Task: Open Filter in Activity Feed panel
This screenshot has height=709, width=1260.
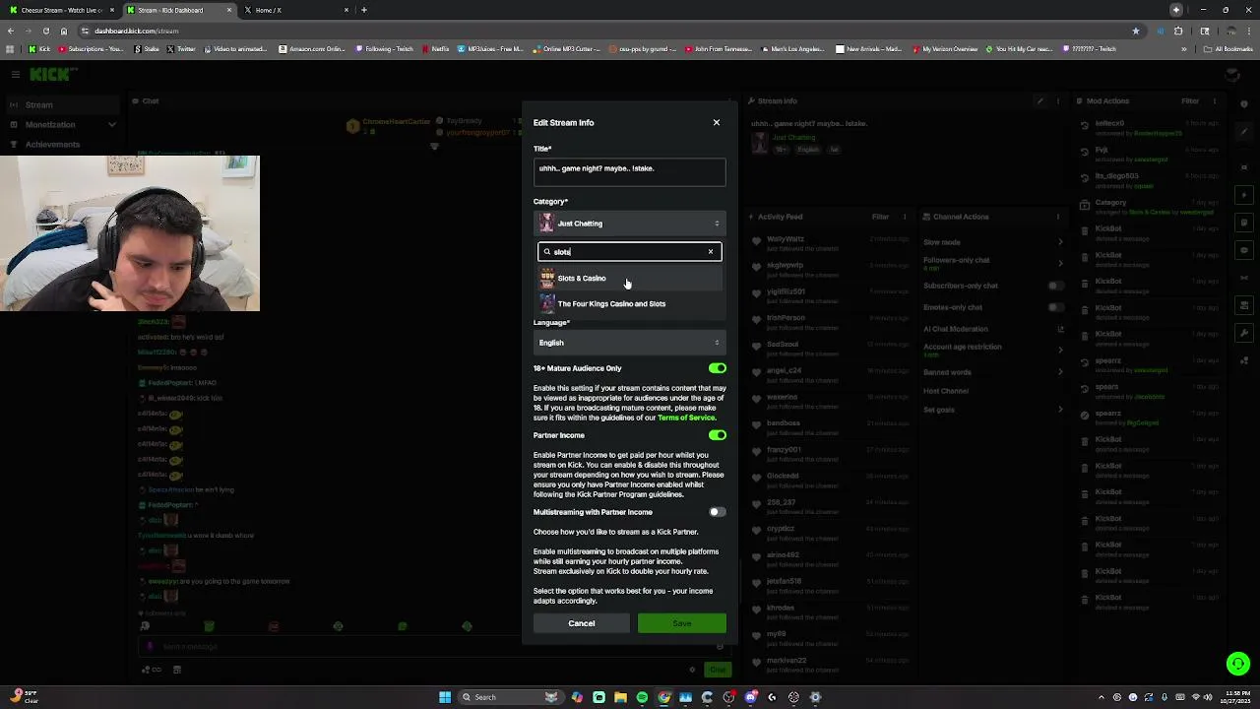Action: point(882,217)
